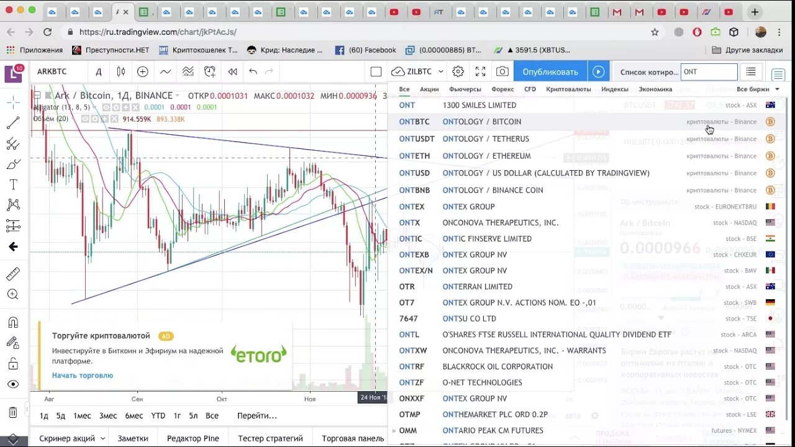Screen dimensions: 795x447
Task: Set chart range to YTD
Action: (x=158, y=415)
